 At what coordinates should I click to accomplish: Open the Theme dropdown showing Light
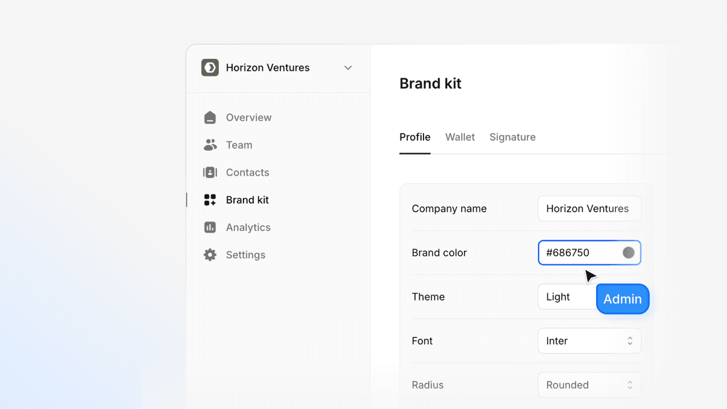[567, 297]
